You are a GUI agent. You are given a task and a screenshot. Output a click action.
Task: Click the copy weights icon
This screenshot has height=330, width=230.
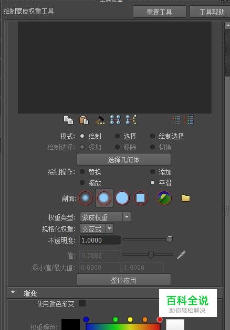tap(68, 120)
